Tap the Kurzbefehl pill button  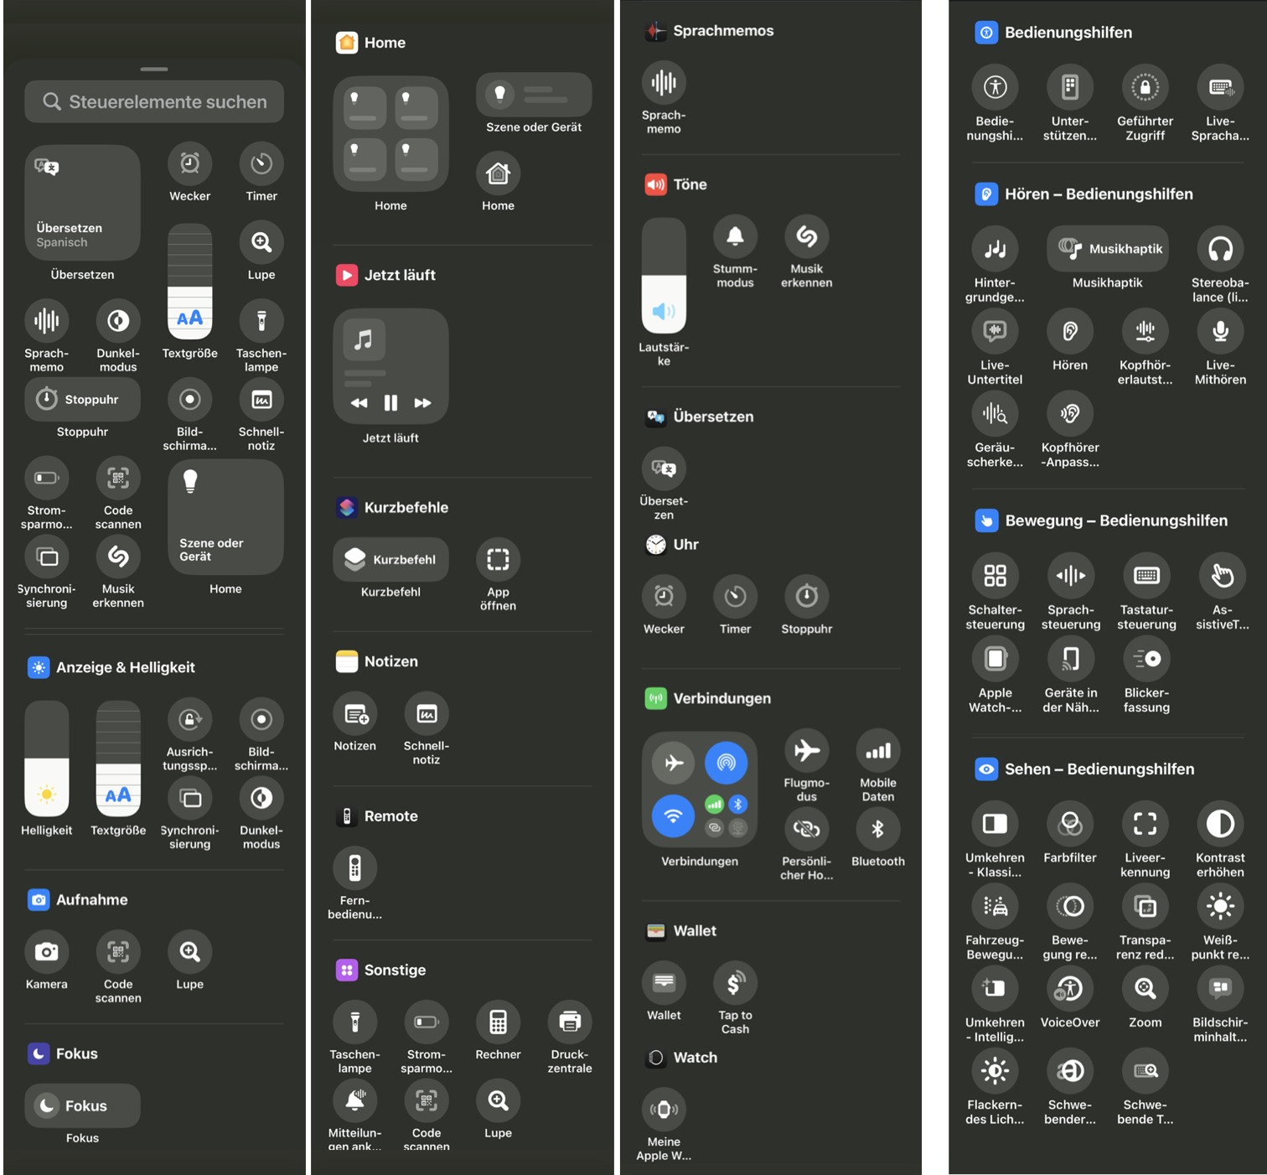390,560
